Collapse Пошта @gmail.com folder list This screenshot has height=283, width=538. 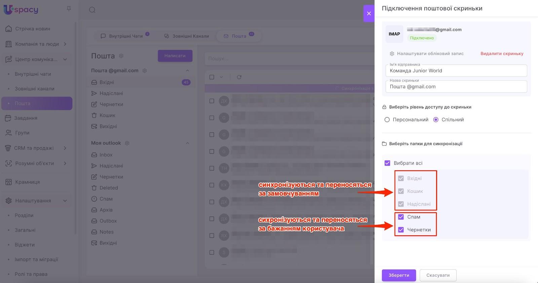188,71
